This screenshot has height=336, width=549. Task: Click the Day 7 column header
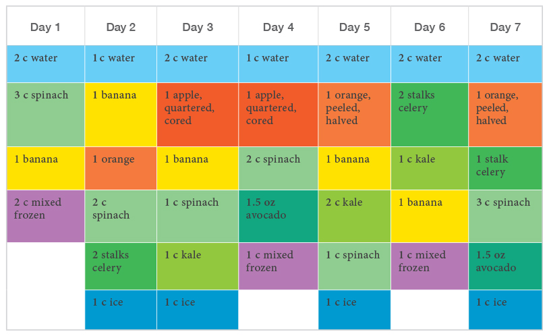505,27
